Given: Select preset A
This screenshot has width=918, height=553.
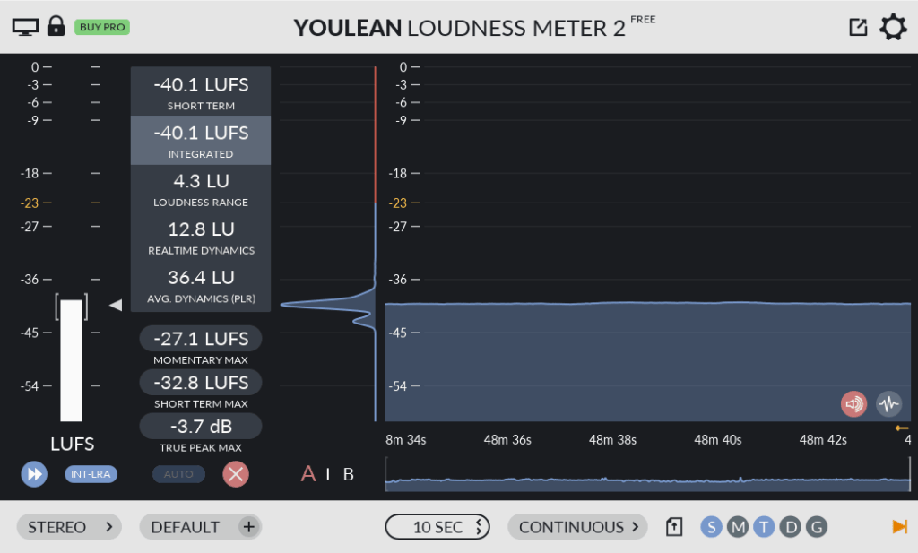Looking at the screenshot, I should (308, 474).
